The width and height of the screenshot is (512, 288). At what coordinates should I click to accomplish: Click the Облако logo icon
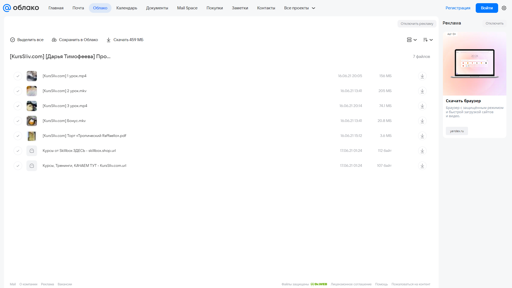(x=7, y=8)
